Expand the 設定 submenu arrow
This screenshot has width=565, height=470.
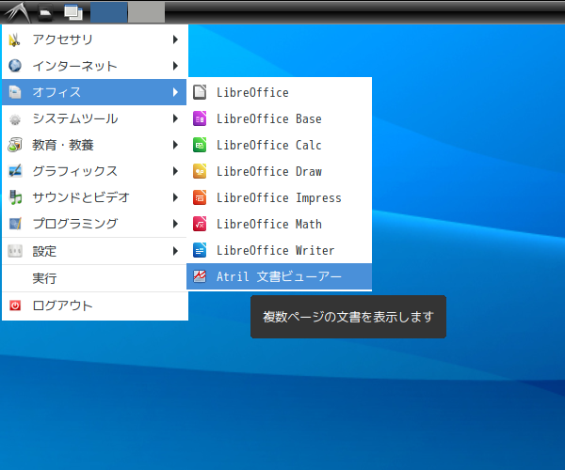pyautogui.click(x=175, y=251)
